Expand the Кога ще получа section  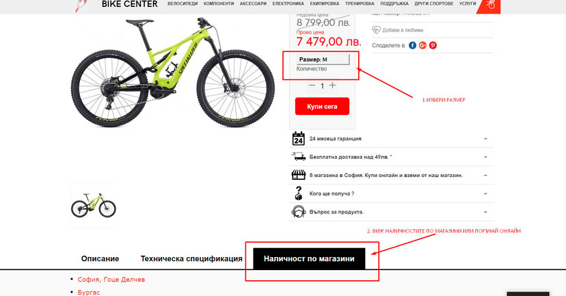391,193
